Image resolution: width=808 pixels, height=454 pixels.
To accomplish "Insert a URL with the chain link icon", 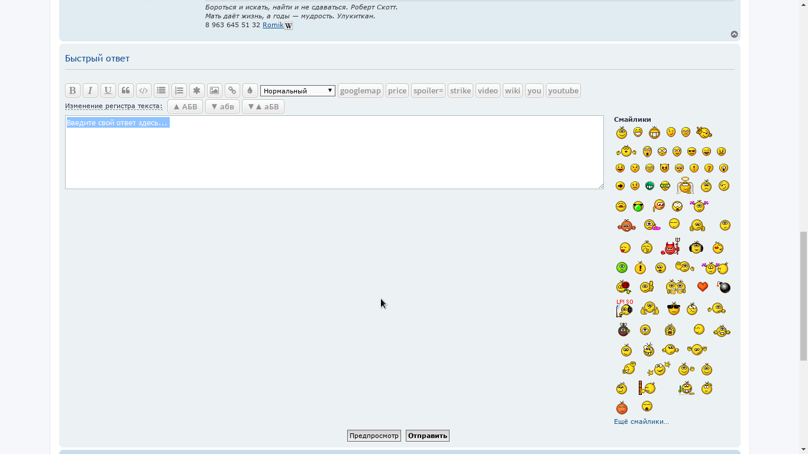I will (x=232, y=90).
